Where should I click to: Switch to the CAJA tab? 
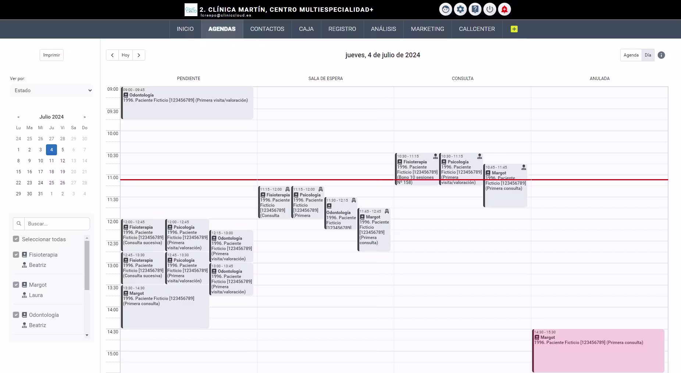pos(306,29)
